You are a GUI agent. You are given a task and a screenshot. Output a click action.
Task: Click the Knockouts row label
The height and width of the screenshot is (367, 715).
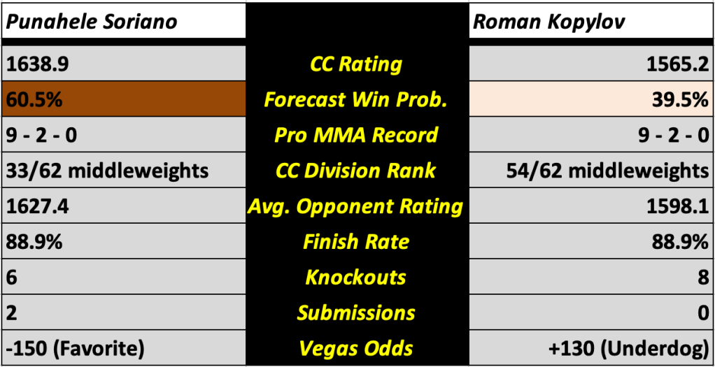pyautogui.click(x=356, y=278)
